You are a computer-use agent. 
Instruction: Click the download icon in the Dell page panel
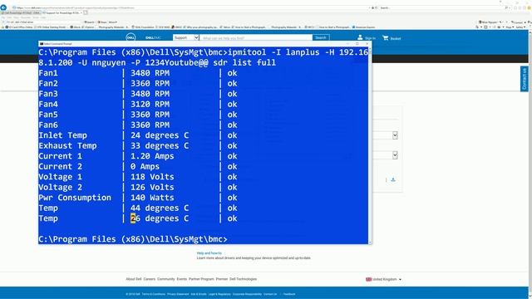393,179
